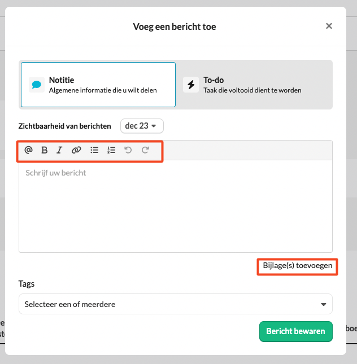The width and height of the screenshot is (357, 364).
Task: Click the @ mention icon
Action: click(29, 150)
